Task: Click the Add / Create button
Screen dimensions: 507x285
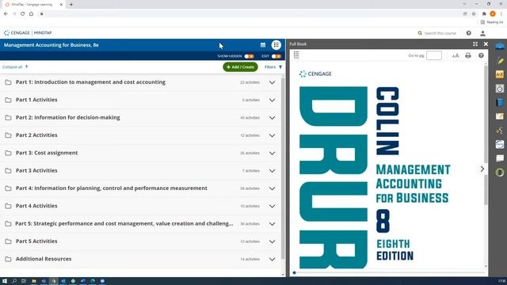Action: 240,66
